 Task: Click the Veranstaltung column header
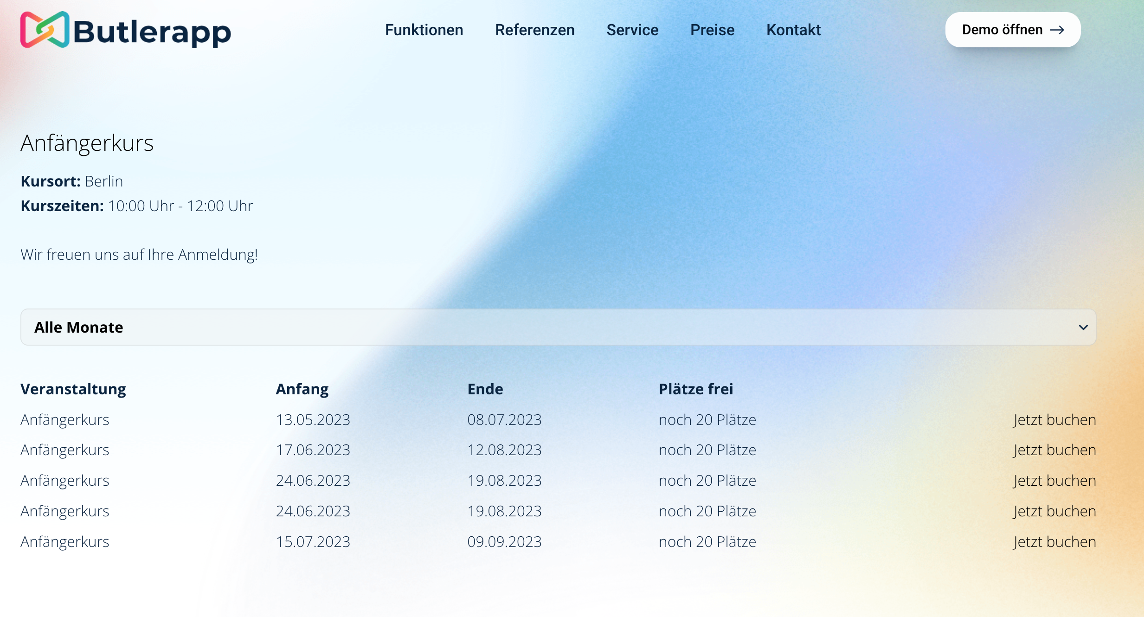click(x=73, y=389)
